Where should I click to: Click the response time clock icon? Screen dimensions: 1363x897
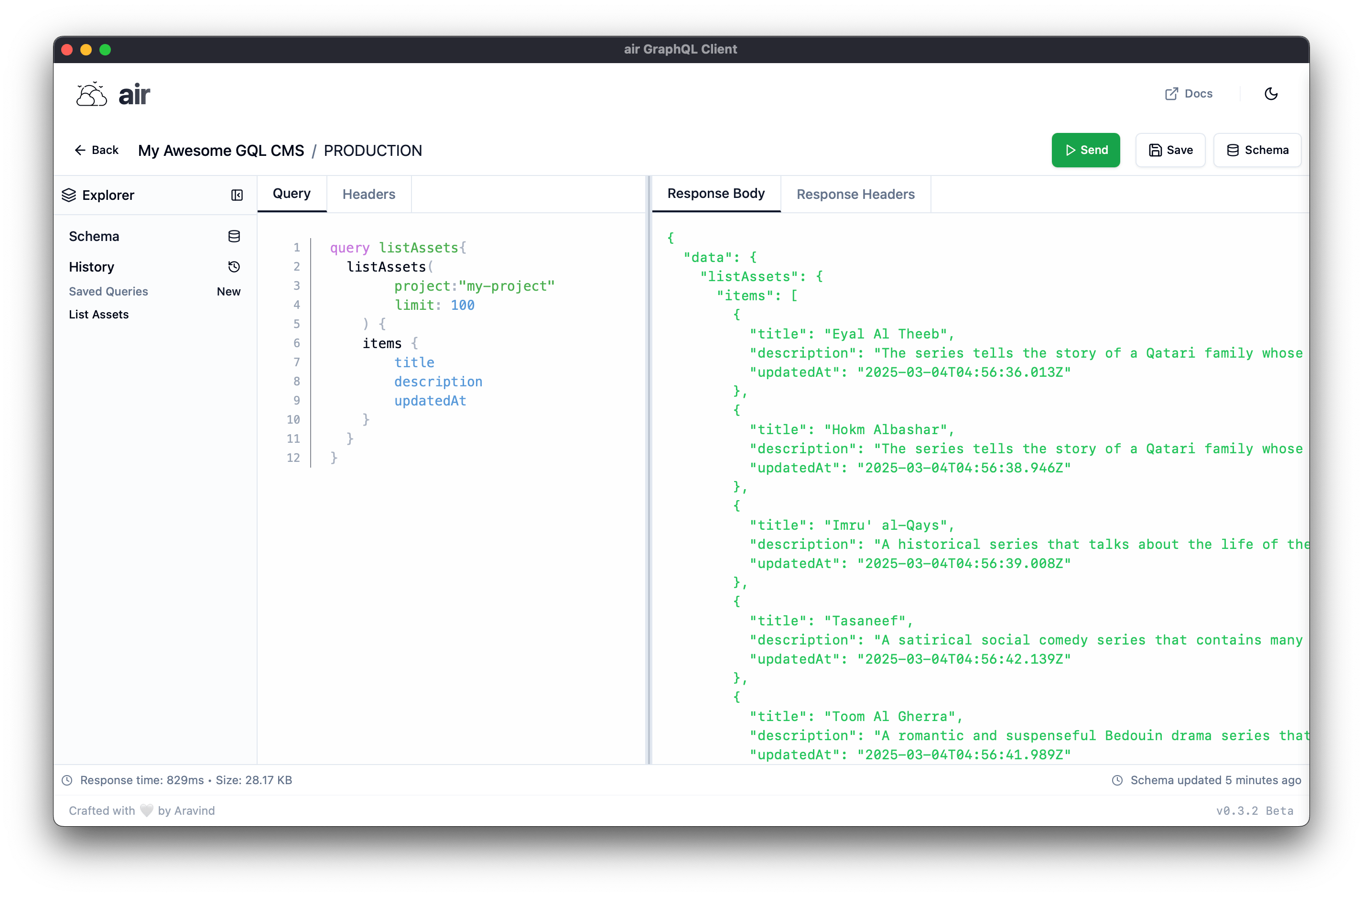point(68,779)
